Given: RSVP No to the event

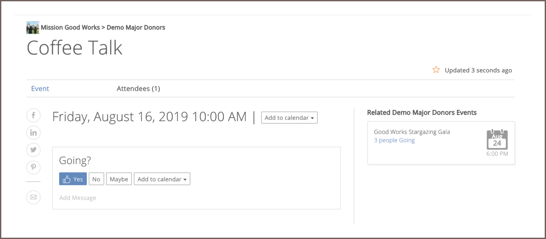Looking at the screenshot, I should pos(96,179).
